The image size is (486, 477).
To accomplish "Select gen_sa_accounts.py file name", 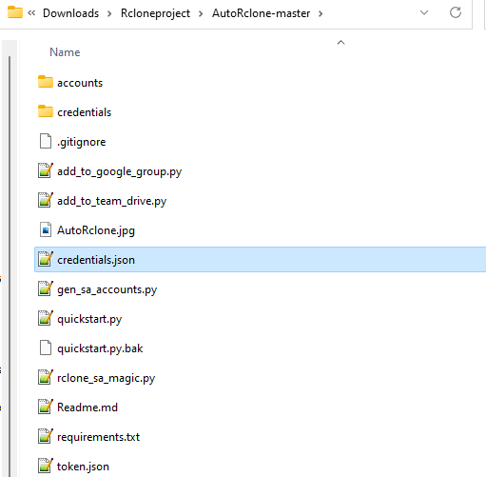I will click(107, 289).
